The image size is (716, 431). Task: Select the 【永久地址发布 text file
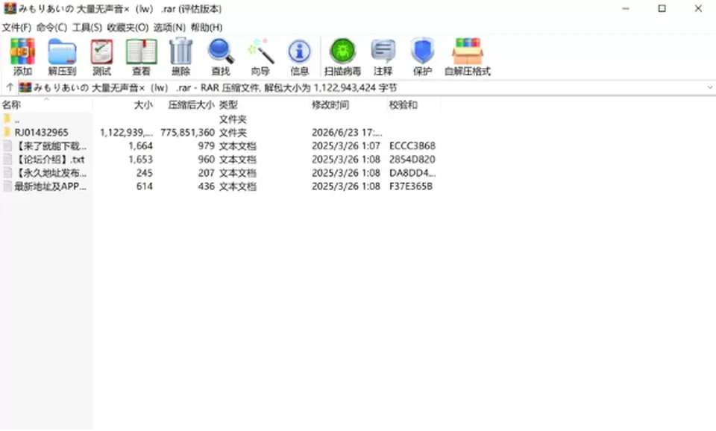(x=50, y=173)
